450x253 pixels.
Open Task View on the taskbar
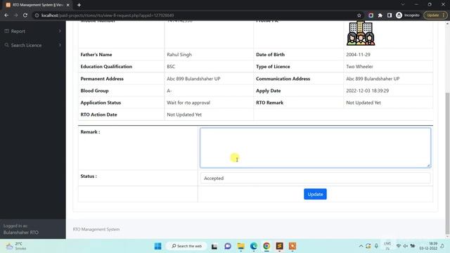coord(214,246)
